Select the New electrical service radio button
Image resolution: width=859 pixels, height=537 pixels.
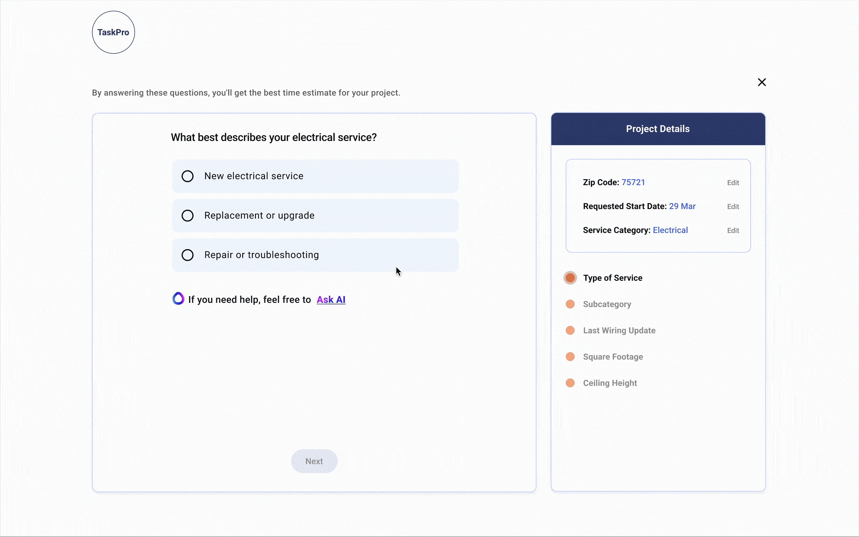tap(188, 176)
